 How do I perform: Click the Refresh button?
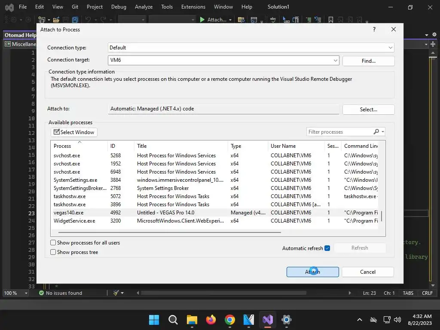coord(360,248)
